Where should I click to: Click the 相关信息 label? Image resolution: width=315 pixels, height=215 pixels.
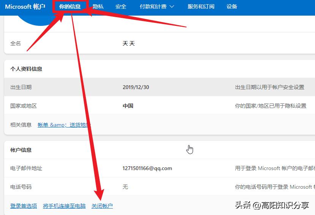click(x=21, y=125)
